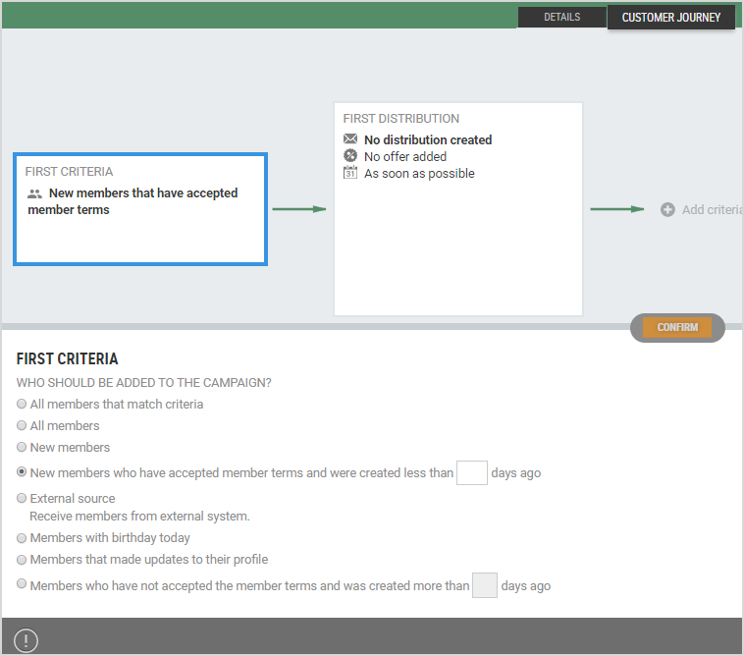Choose 'Members with birthday today' option
Viewport: 744px width, 656px height.
(x=22, y=537)
